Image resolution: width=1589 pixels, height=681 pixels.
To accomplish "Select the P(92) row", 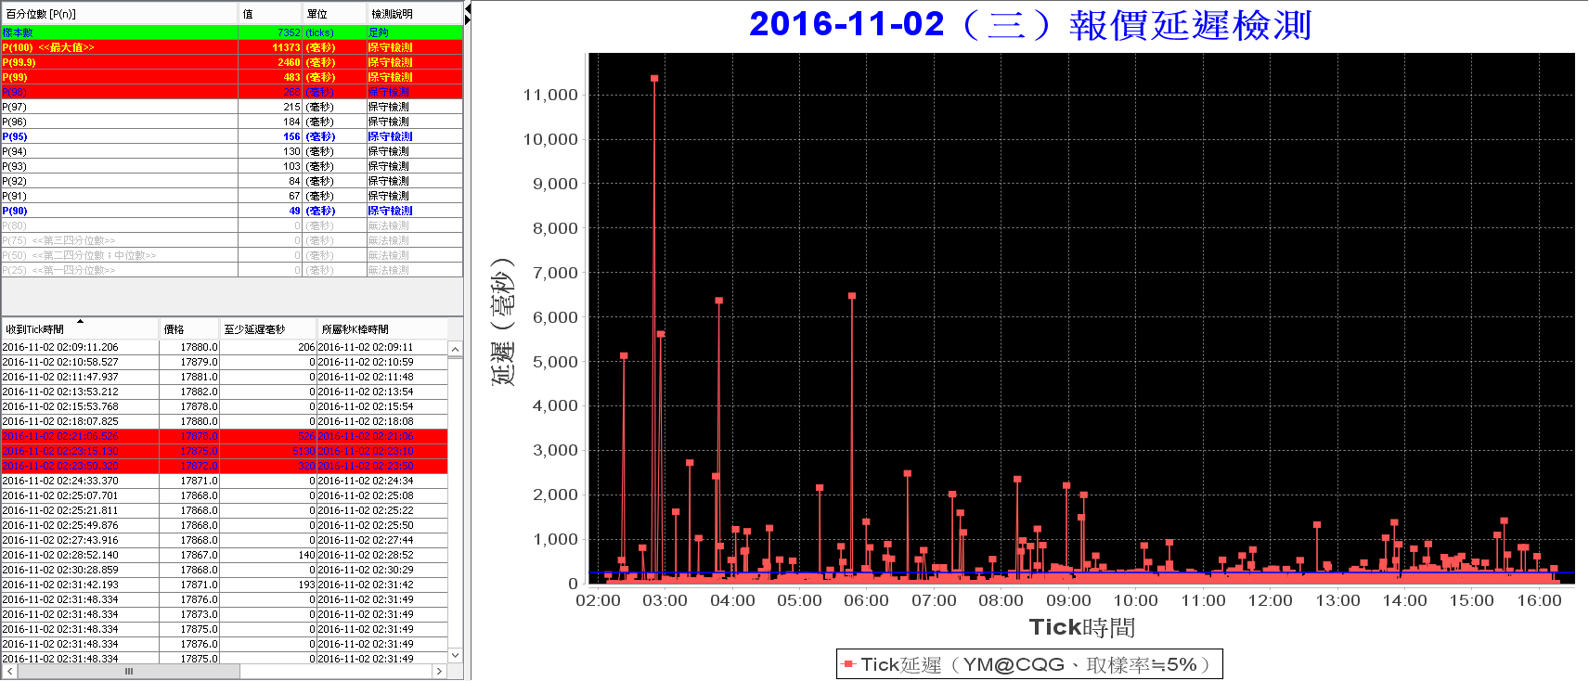I will click(x=232, y=181).
